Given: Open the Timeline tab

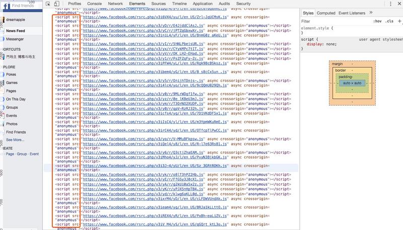Looking at the screenshot, I should point(179,4).
